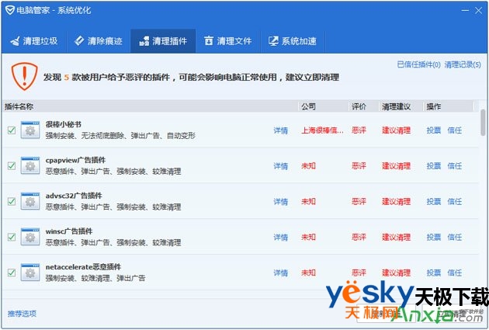Click 投票 for advsc32广告插件
The width and height of the screenshot is (489, 330).
coord(433,201)
